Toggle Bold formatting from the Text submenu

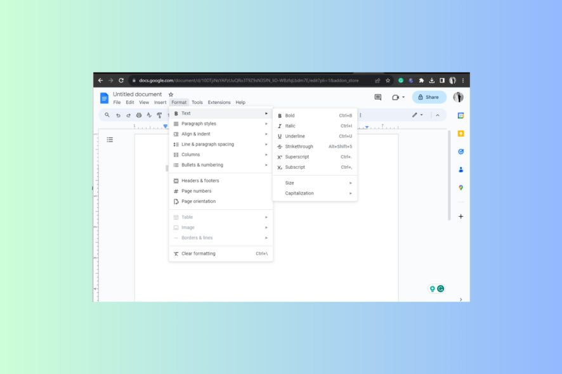tap(289, 115)
